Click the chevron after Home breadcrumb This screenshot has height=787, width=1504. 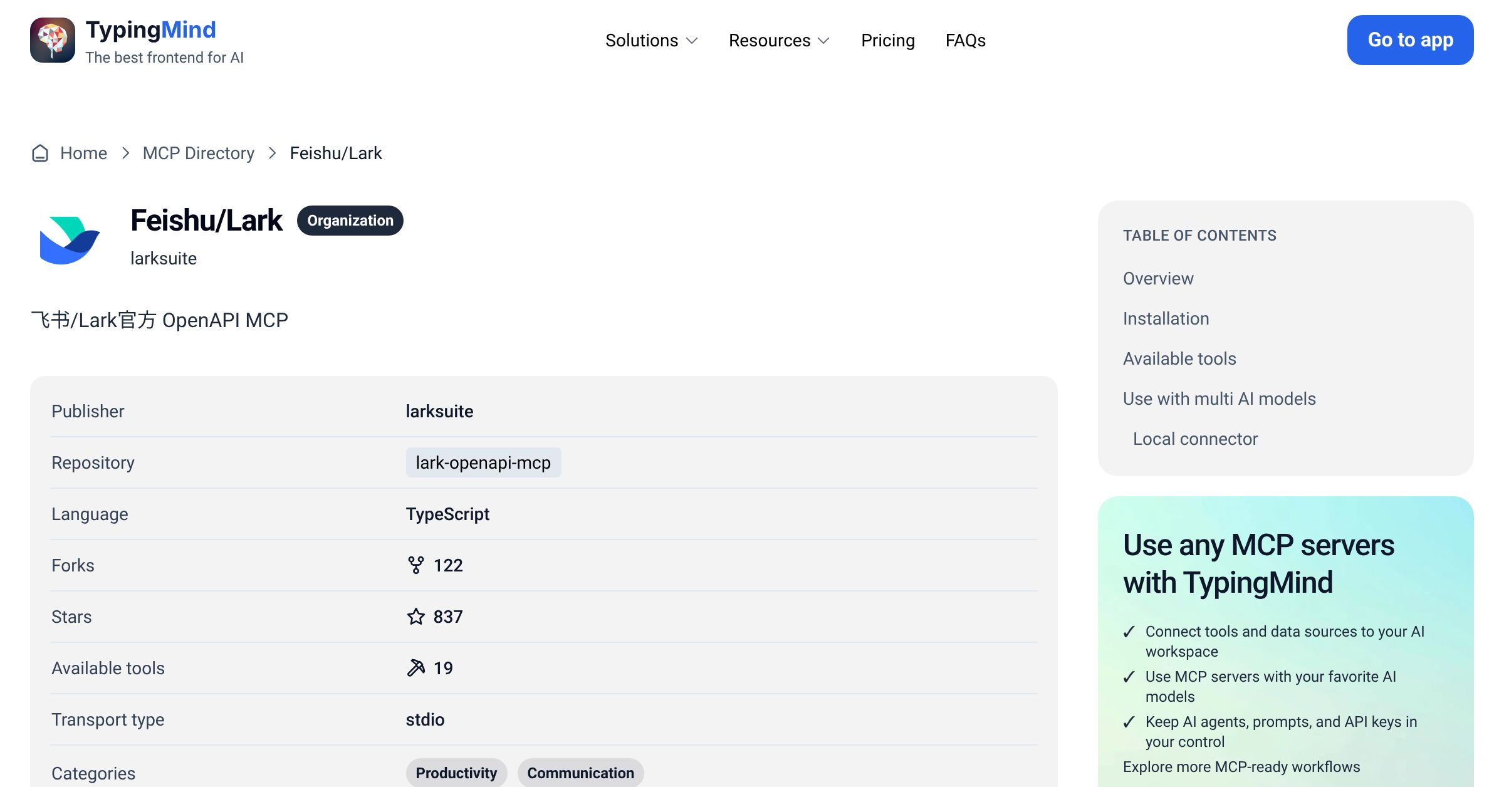point(125,153)
